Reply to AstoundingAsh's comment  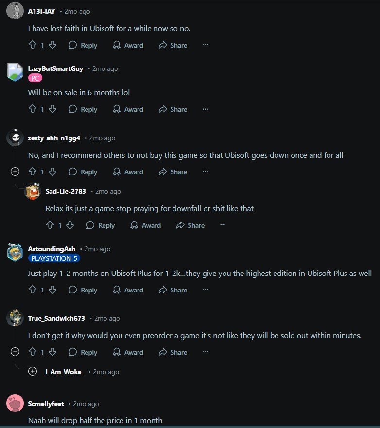83,290
